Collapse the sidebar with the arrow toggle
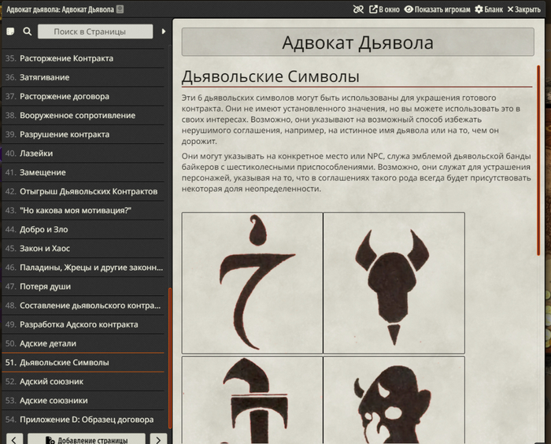The width and height of the screenshot is (551, 444). point(164,32)
